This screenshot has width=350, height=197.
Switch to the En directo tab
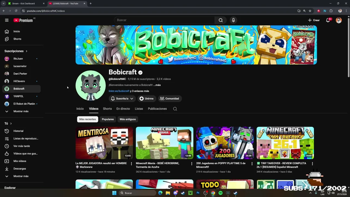123,109
